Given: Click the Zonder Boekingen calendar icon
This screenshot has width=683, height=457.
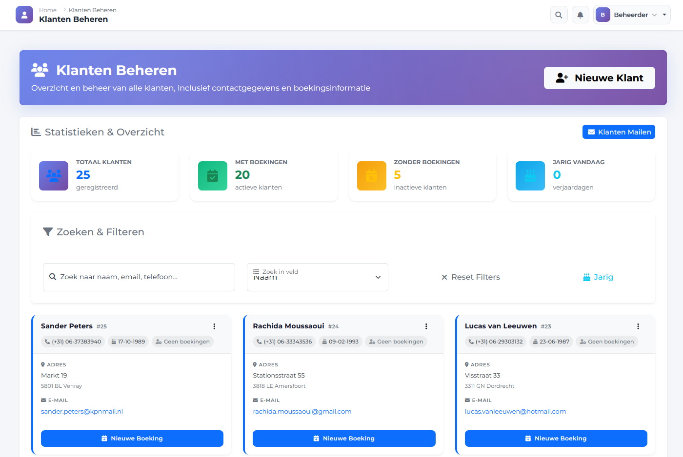Looking at the screenshot, I should [372, 176].
